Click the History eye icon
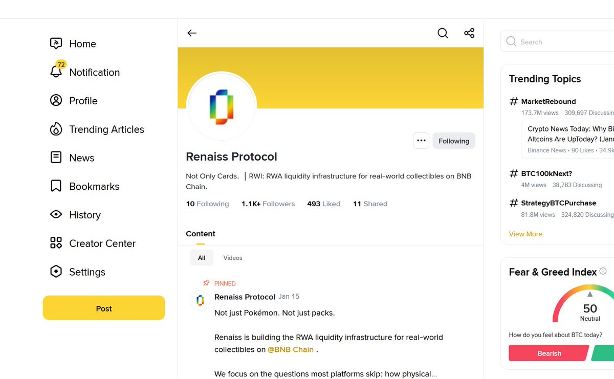Screen dimensions: 614x379 [x=56, y=215]
